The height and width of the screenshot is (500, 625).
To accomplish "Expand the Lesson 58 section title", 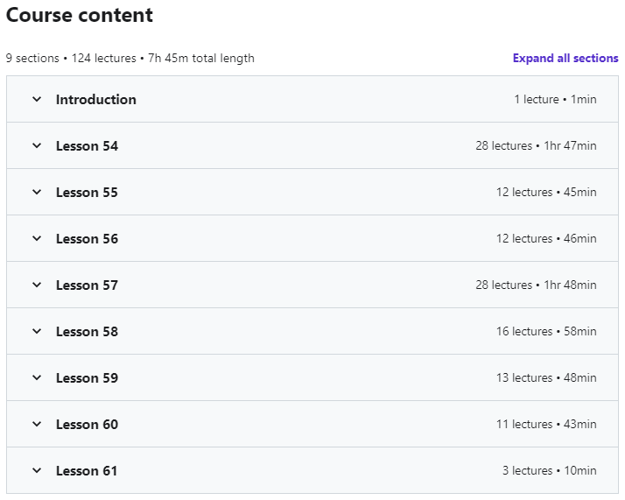I will pyautogui.click(x=87, y=332).
